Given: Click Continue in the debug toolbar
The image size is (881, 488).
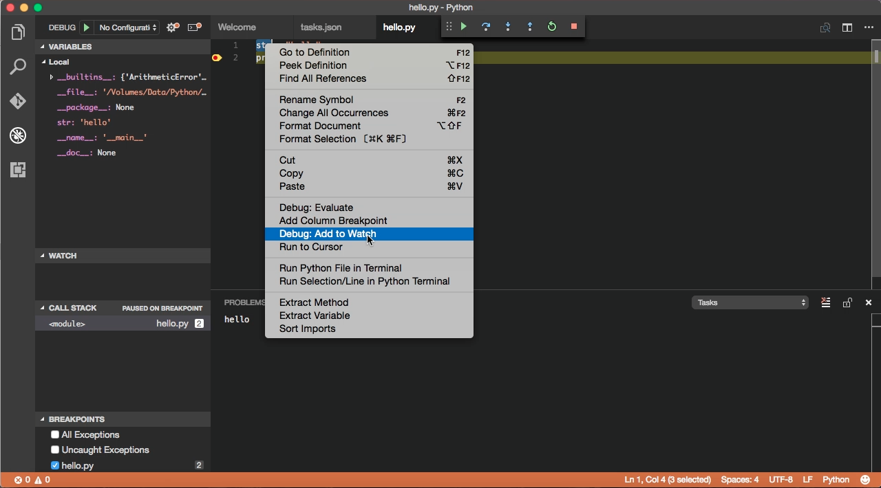Looking at the screenshot, I should 464,27.
